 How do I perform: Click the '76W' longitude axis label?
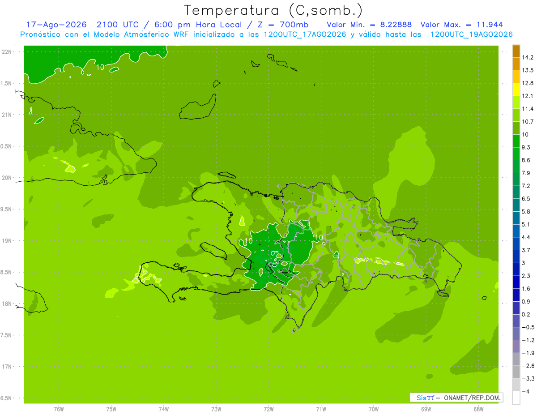tap(59, 409)
